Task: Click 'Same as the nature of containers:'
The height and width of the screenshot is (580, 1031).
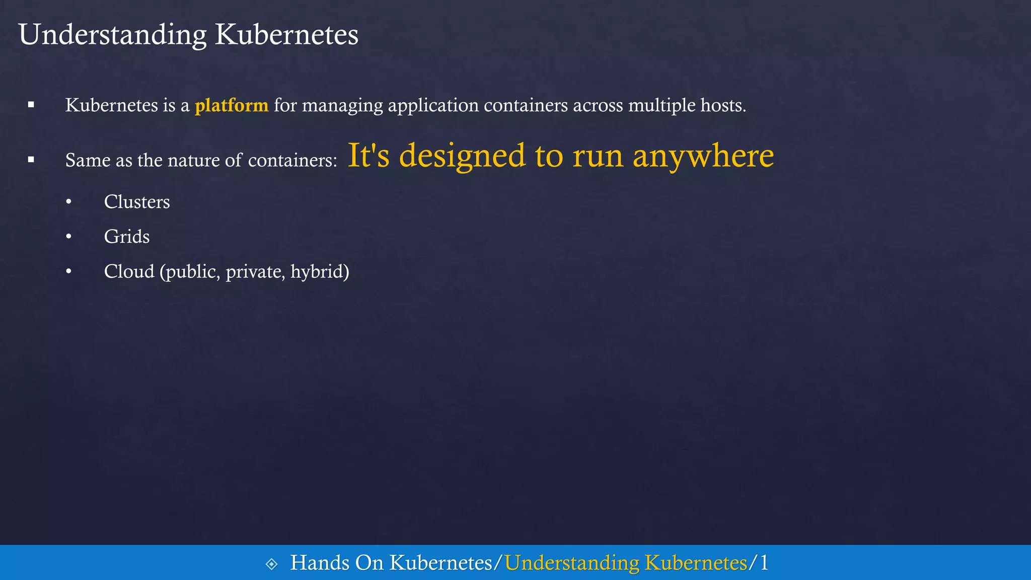Action: tap(201, 160)
